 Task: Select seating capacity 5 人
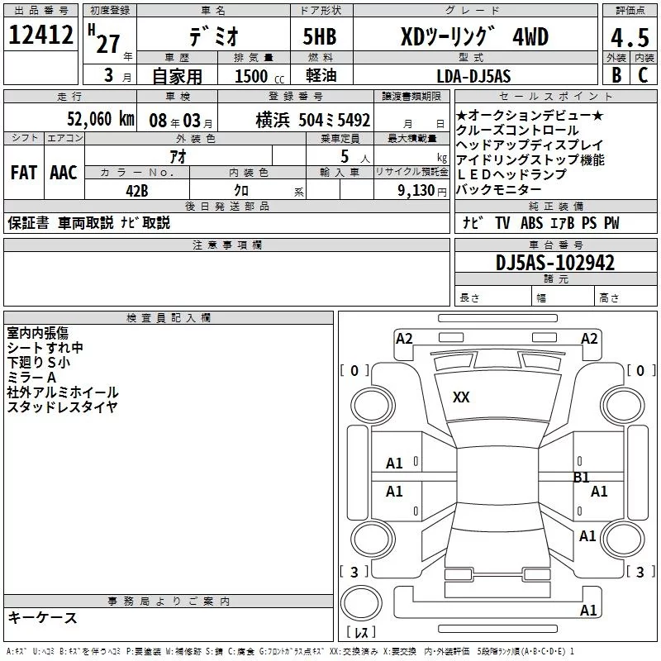coord(355,157)
